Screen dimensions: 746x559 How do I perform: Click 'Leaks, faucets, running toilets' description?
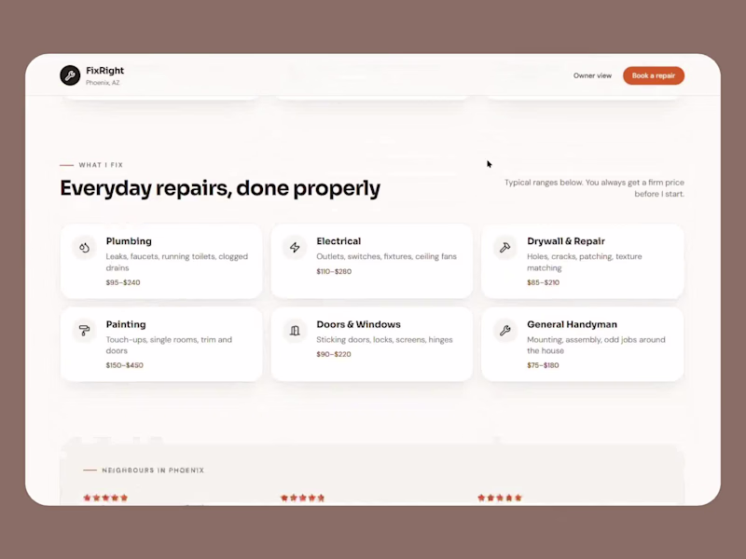[177, 262]
